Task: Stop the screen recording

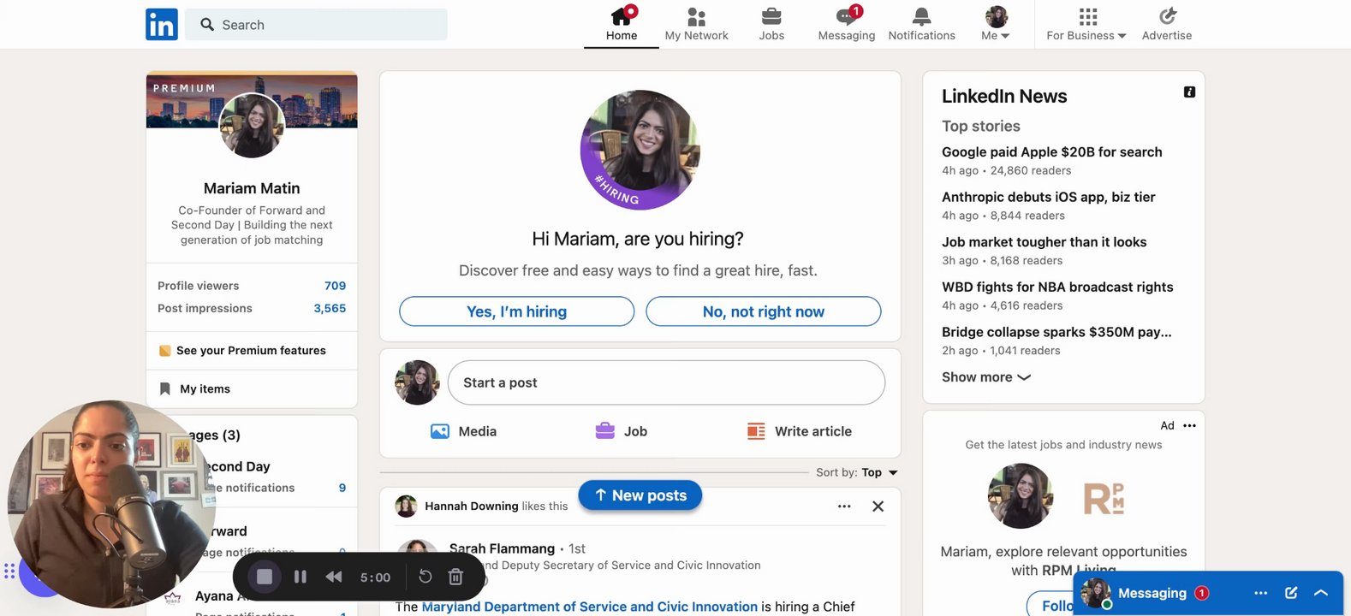Action: tap(265, 577)
